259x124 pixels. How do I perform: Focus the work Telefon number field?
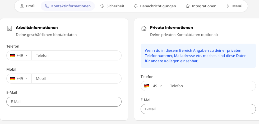[76, 55]
